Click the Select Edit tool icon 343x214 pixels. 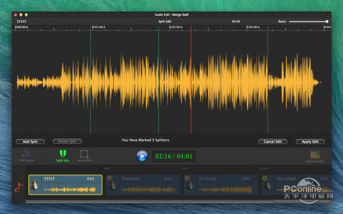pyautogui.click(x=84, y=154)
